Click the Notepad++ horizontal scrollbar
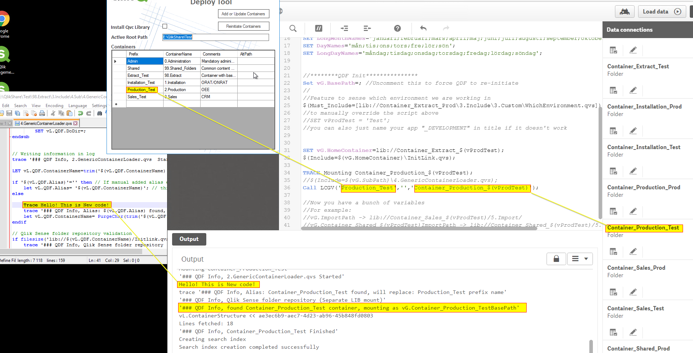 pyautogui.click(x=71, y=251)
